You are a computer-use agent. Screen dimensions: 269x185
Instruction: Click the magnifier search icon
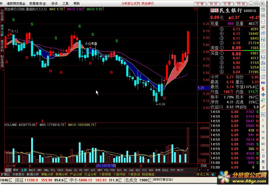(263, 69)
